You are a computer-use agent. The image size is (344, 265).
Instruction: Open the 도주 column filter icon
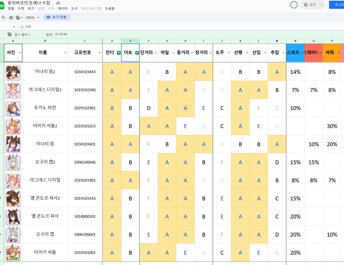229,53
